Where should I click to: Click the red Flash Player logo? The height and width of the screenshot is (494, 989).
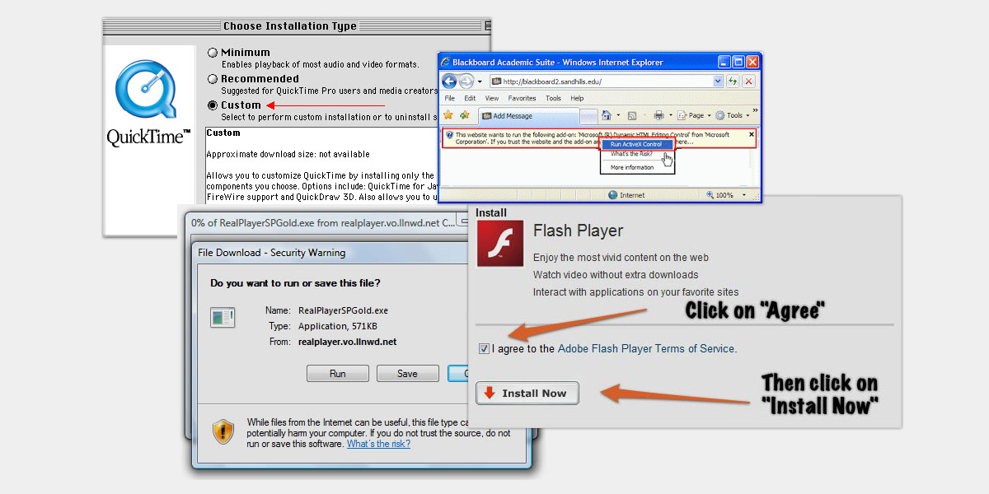coord(499,245)
